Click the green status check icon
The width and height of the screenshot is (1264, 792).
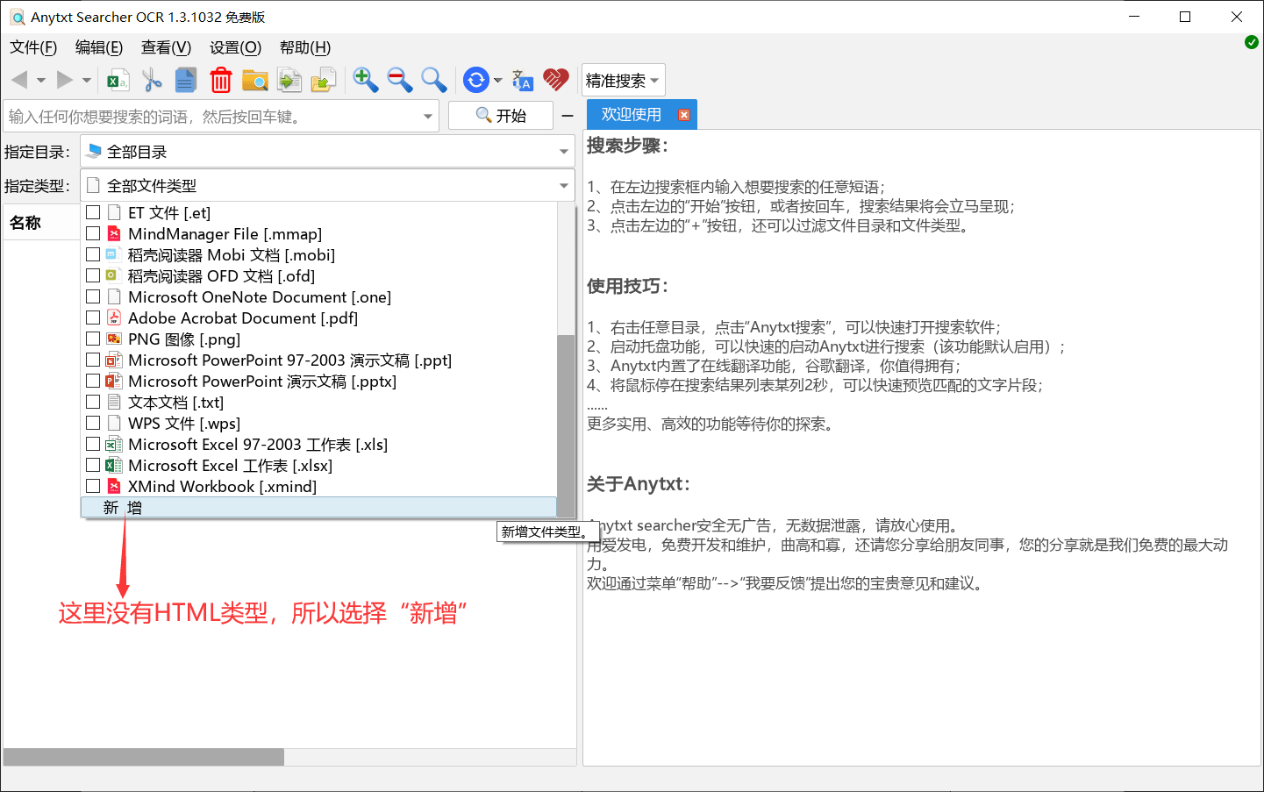[1252, 42]
